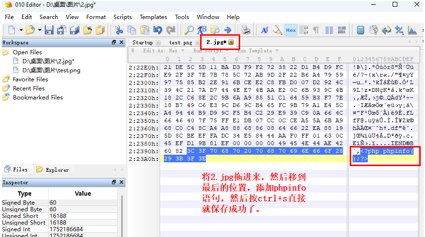The height and width of the screenshot is (237, 425).
Task: Open the View menu
Action: (x=72, y=17)
